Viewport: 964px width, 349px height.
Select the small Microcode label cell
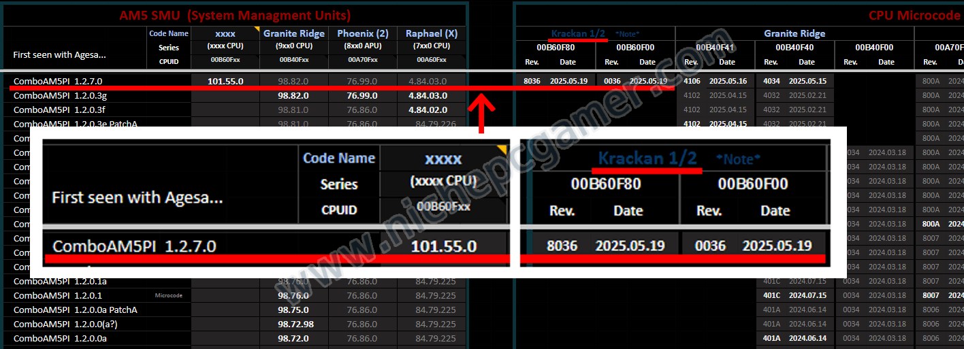[169, 295]
